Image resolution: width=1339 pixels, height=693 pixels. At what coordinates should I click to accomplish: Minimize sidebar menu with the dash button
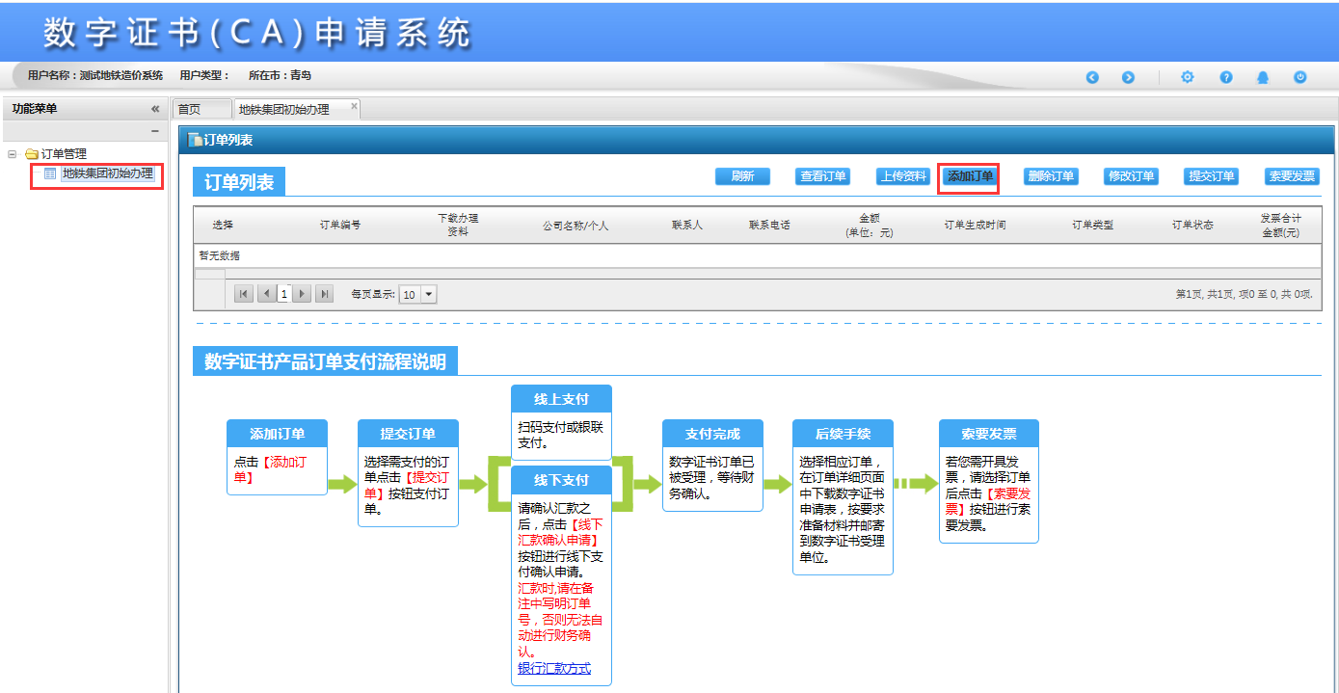(154, 131)
